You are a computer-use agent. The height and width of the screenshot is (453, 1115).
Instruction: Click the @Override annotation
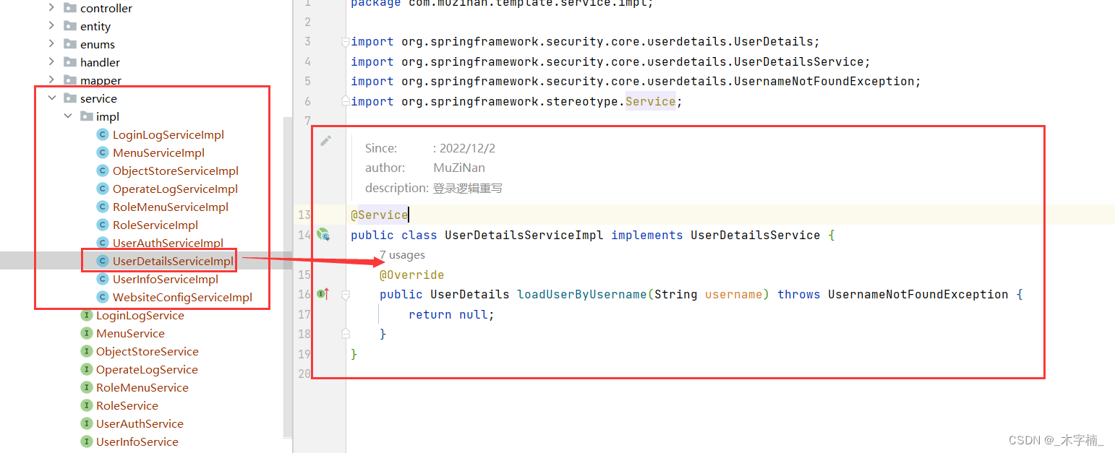pos(412,275)
